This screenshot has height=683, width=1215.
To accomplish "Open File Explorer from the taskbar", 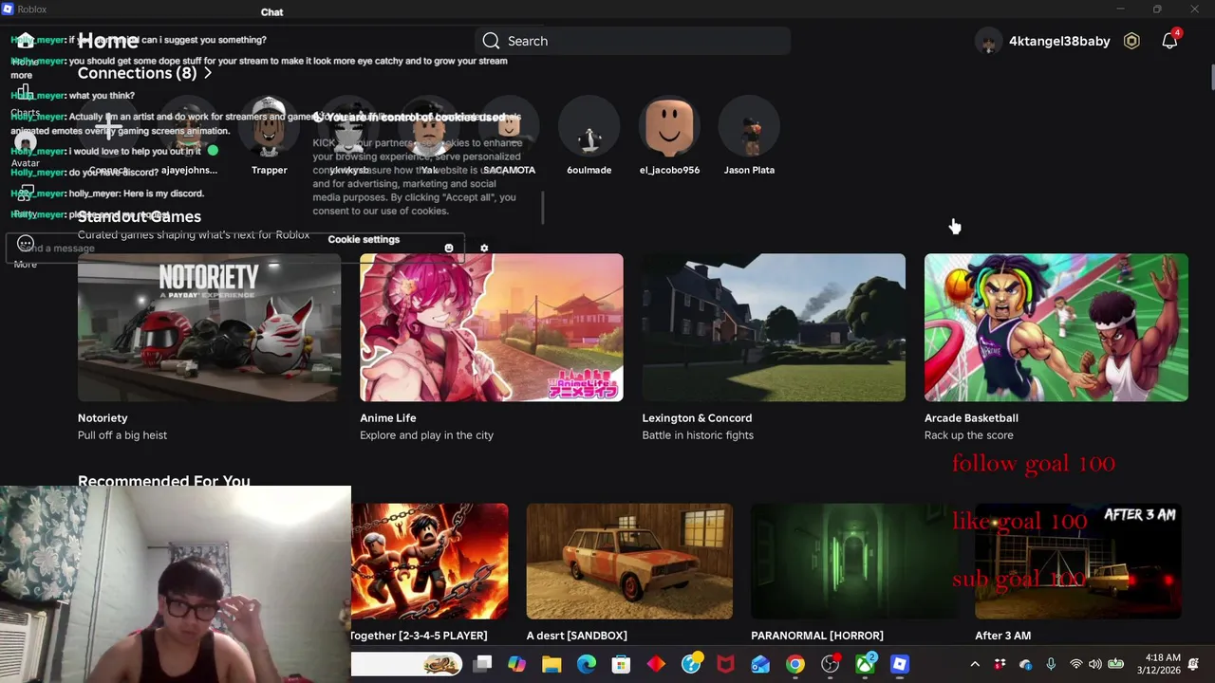I will point(551,665).
